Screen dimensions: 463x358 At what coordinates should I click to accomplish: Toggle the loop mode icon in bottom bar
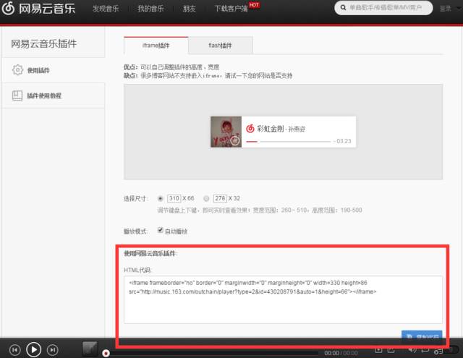tap(425, 350)
